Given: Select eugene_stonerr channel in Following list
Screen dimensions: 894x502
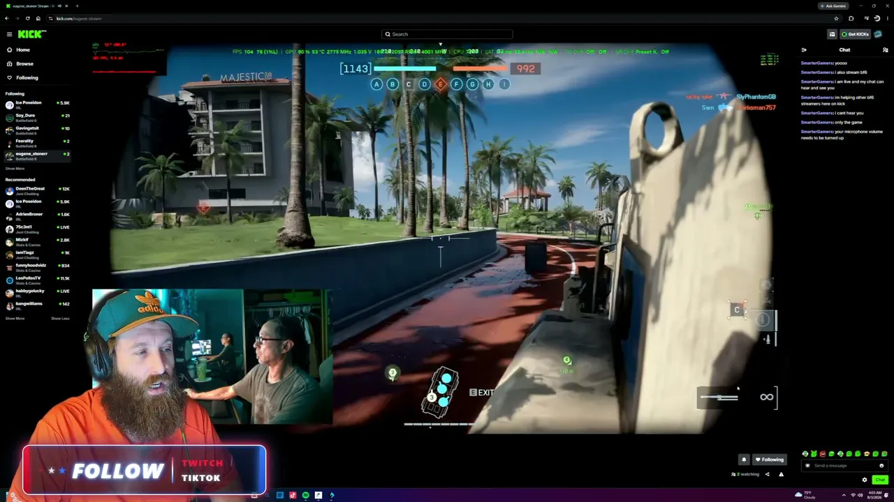Looking at the screenshot, I should [x=38, y=155].
